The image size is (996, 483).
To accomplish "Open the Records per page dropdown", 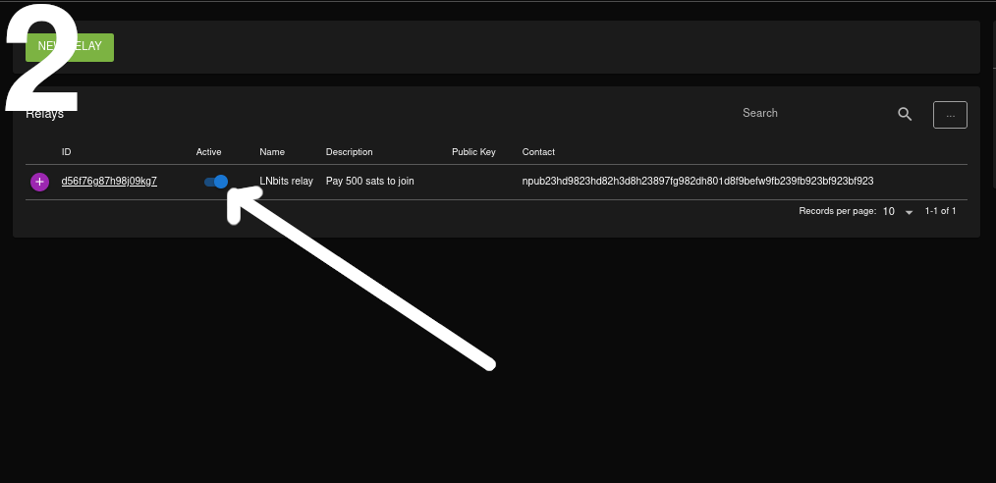I will tap(897, 211).
